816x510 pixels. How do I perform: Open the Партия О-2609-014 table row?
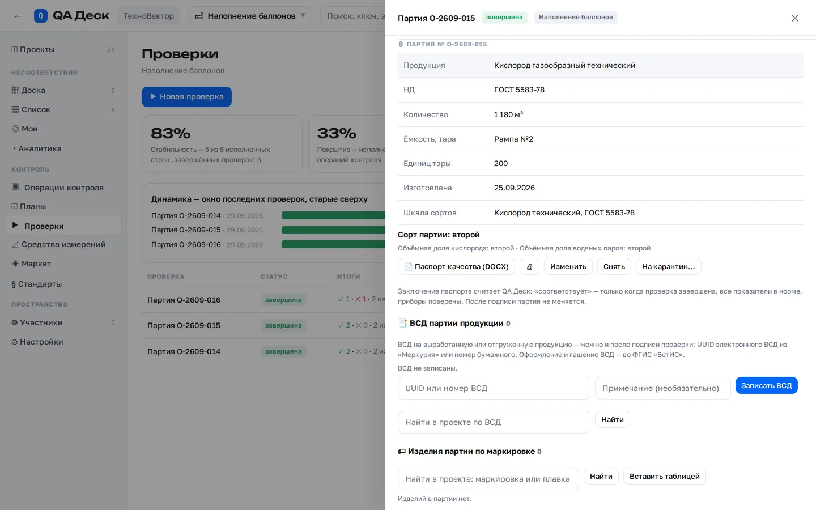click(263, 351)
